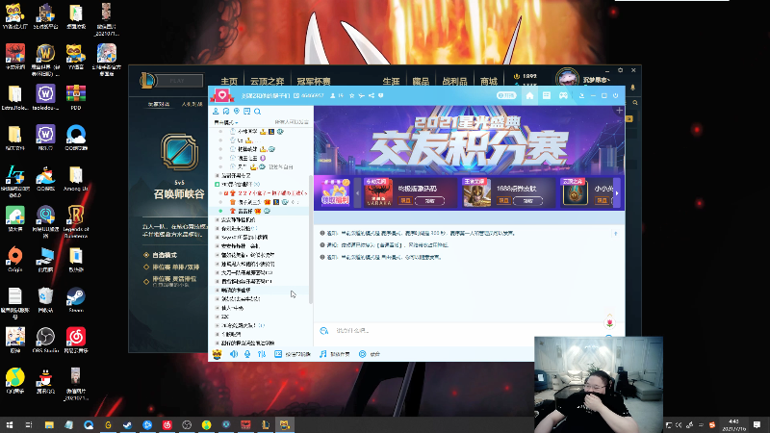Open the 商城 tab in League client
This screenshot has height=433, width=770.
point(489,81)
